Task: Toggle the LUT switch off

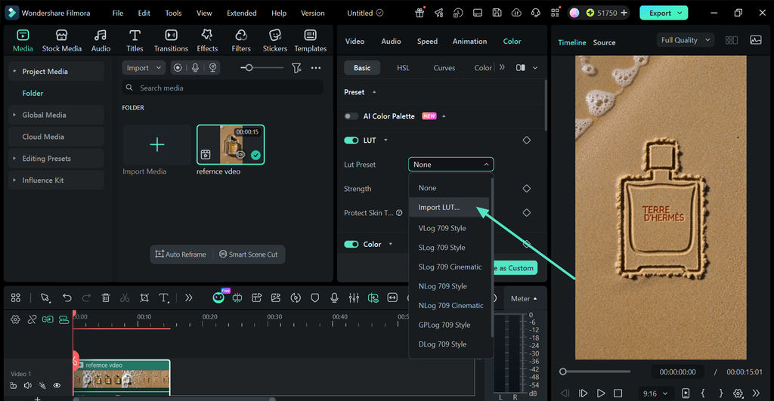Action: click(x=351, y=140)
